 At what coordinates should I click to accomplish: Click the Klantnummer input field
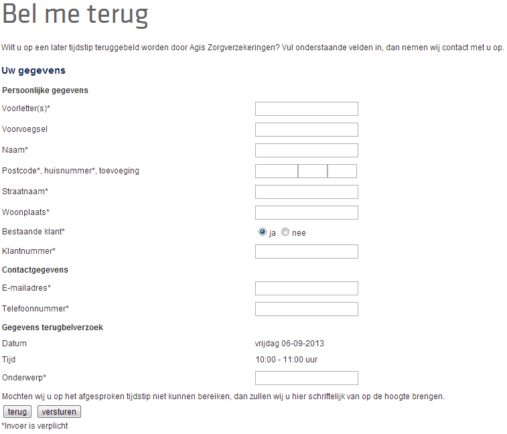(x=307, y=252)
